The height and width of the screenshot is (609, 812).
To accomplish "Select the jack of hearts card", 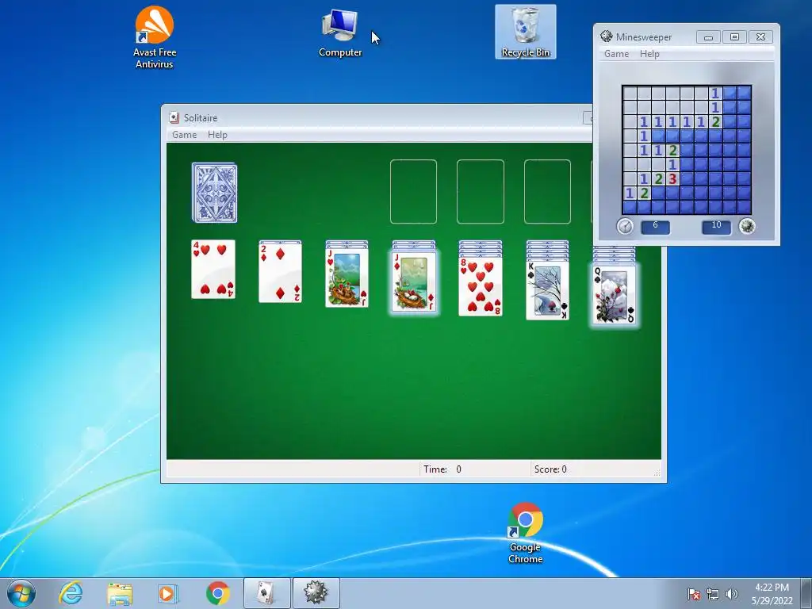I will click(347, 278).
